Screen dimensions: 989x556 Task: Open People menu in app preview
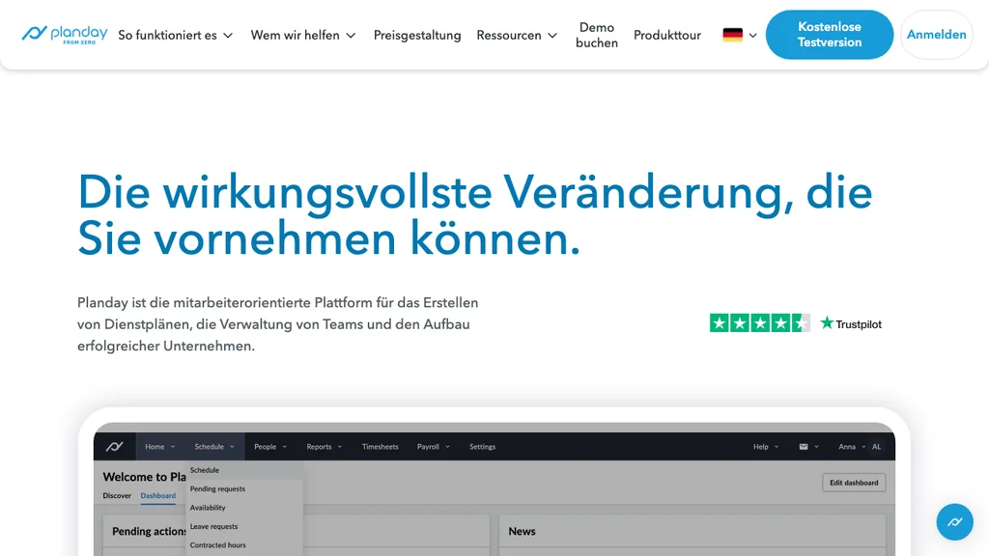(x=270, y=446)
